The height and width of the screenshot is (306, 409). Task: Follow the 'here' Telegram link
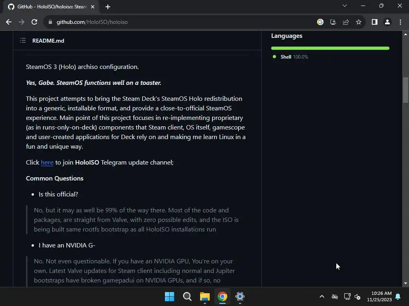click(x=47, y=163)
